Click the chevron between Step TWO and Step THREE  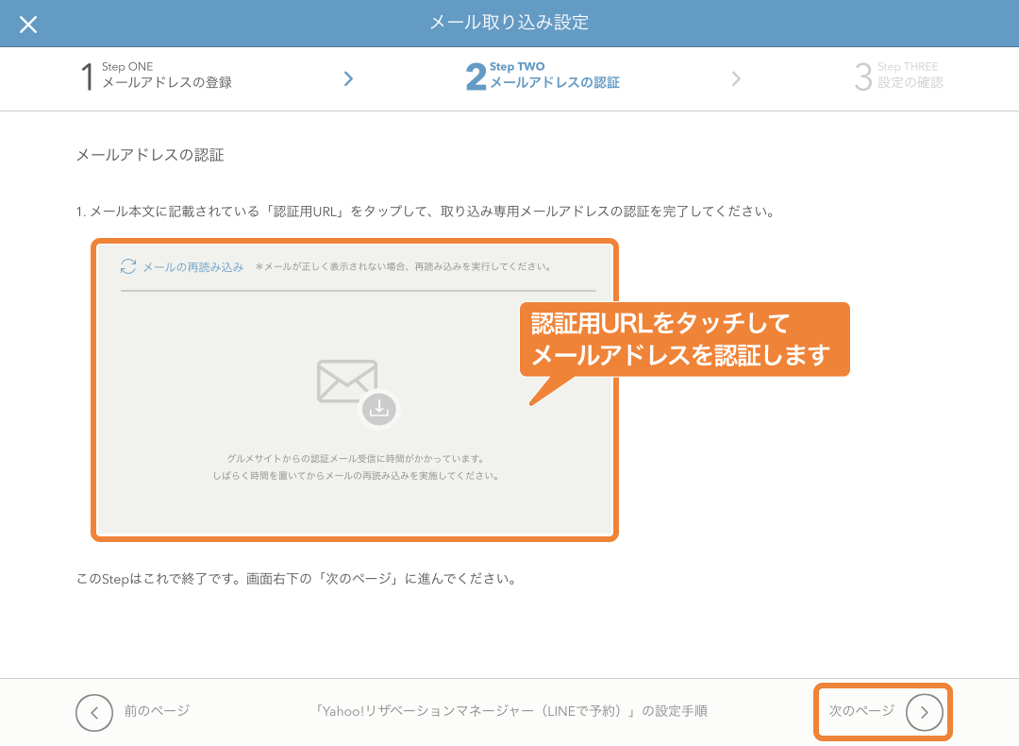737,79
